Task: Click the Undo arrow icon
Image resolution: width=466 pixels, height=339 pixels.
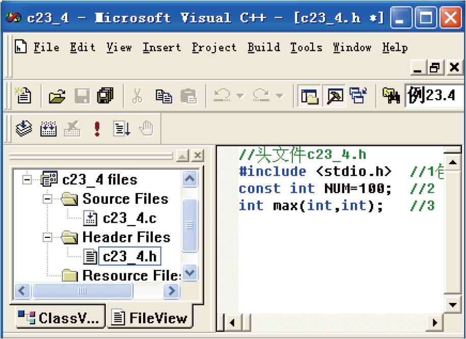Action: coord(222,96)
